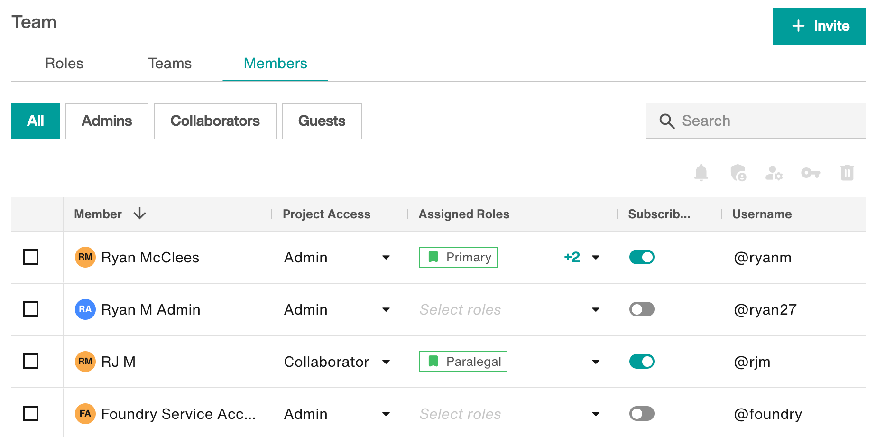
Task: Filter members by Guests
Action: point(322,121)
